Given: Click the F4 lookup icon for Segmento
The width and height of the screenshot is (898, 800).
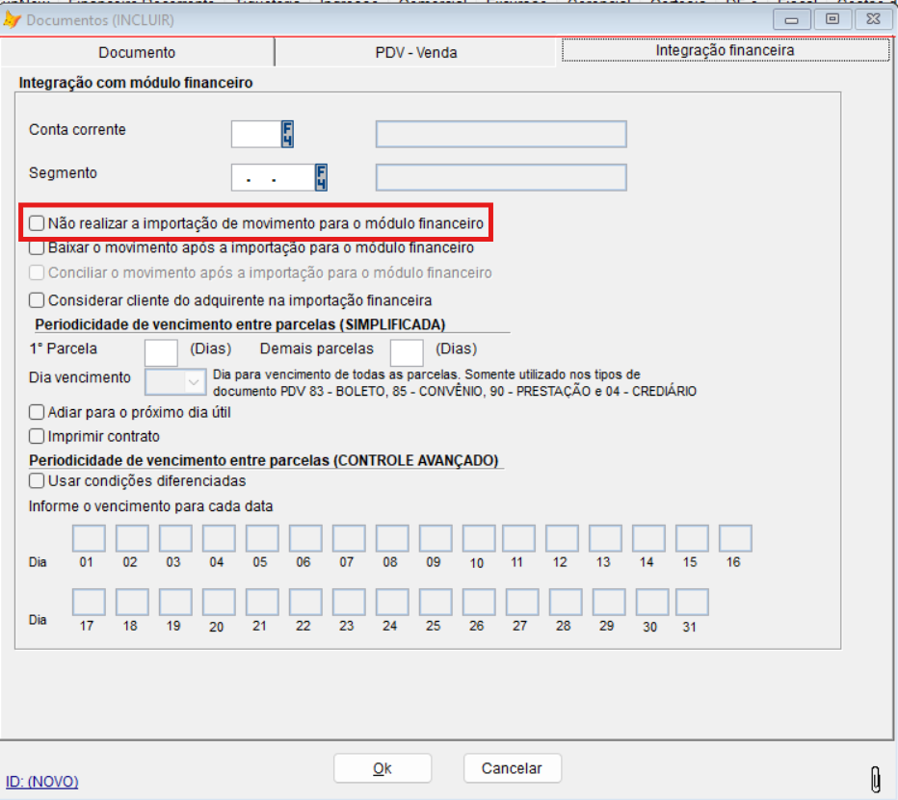Looking at the screenshot, I should point(321,177).
